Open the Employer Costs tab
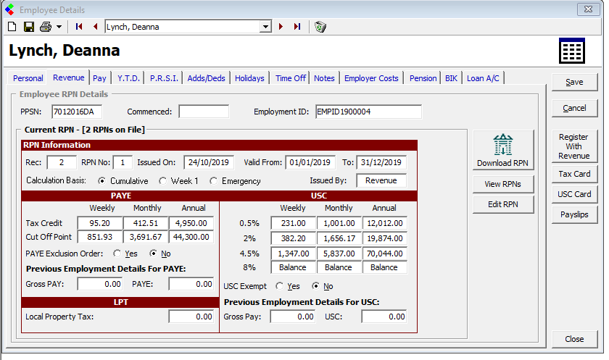This screenshot has height=360, width=609. click(x=371, y=78)
